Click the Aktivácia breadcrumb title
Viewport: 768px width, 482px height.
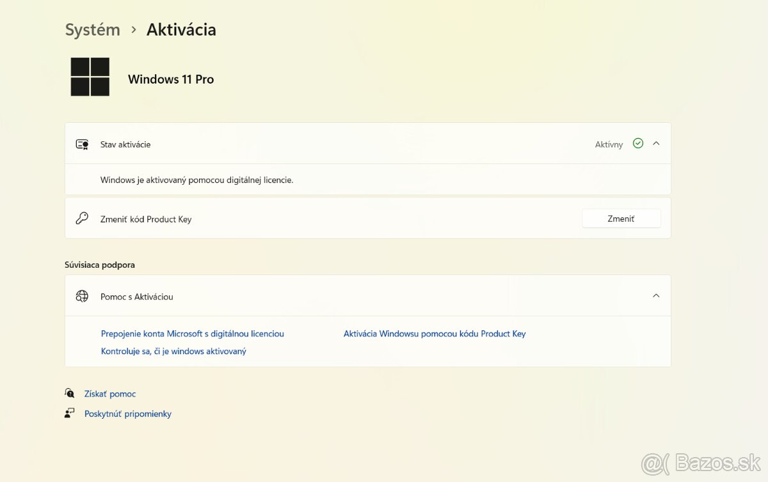pos(181,30)
